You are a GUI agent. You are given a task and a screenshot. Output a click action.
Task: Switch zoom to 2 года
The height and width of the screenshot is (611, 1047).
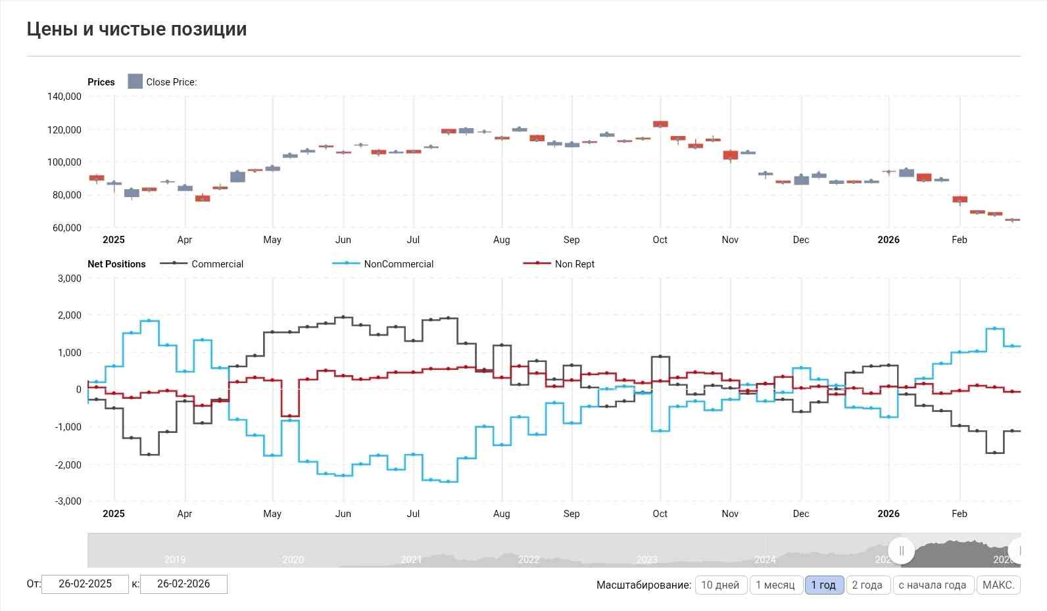(x=867, y=585)
